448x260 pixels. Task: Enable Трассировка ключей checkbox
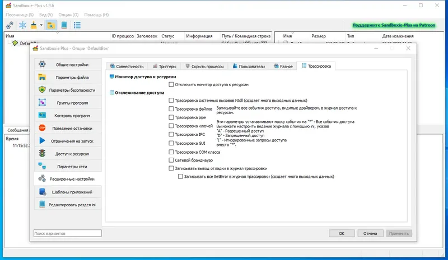[171, 126]
